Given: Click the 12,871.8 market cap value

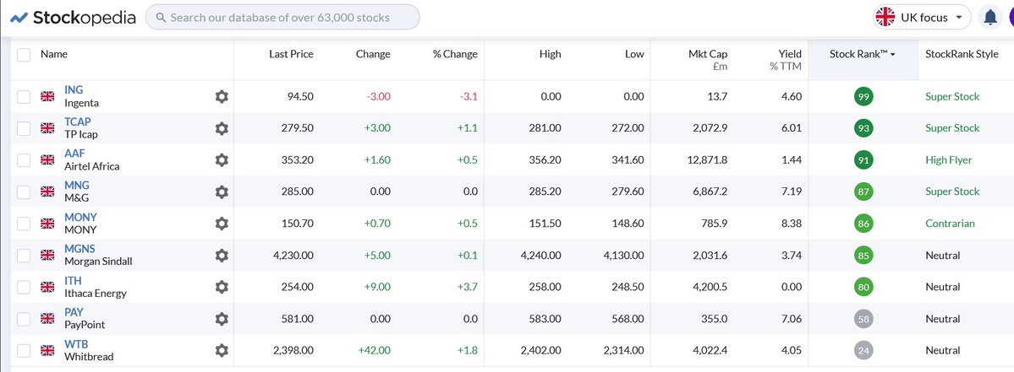Looking at the screenshot, I should point(707,160).
